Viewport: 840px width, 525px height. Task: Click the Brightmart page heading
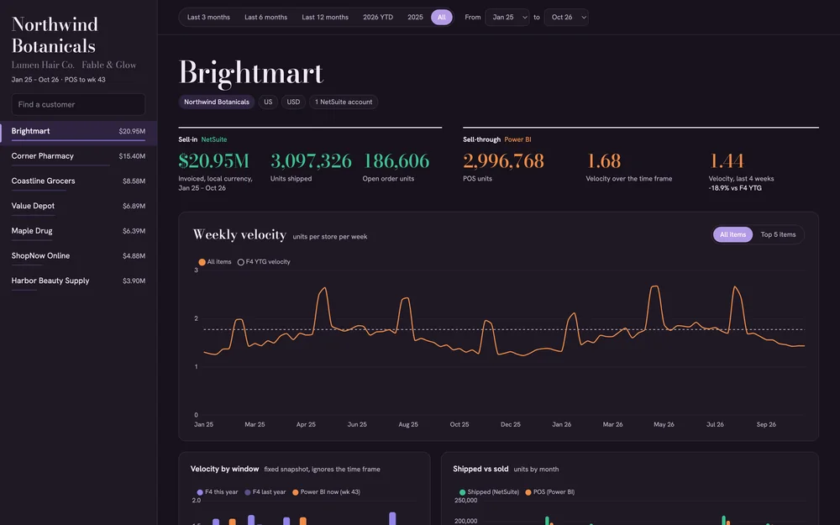(x=250, y=72)
